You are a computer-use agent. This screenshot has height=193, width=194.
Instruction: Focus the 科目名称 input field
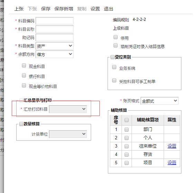point(55,29)
